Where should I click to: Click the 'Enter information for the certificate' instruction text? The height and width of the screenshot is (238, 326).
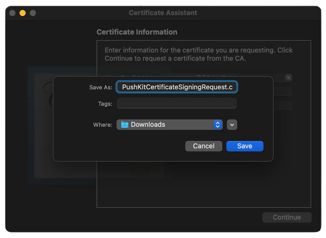[198, 55]
